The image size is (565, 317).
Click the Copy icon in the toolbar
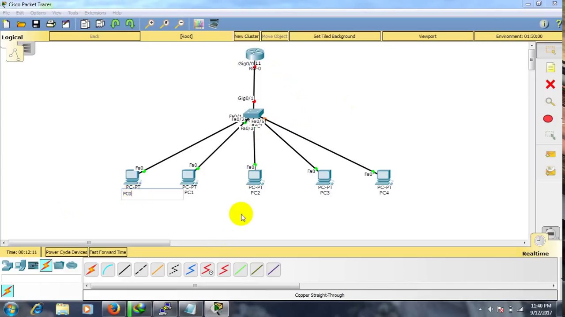pos(85,24)
